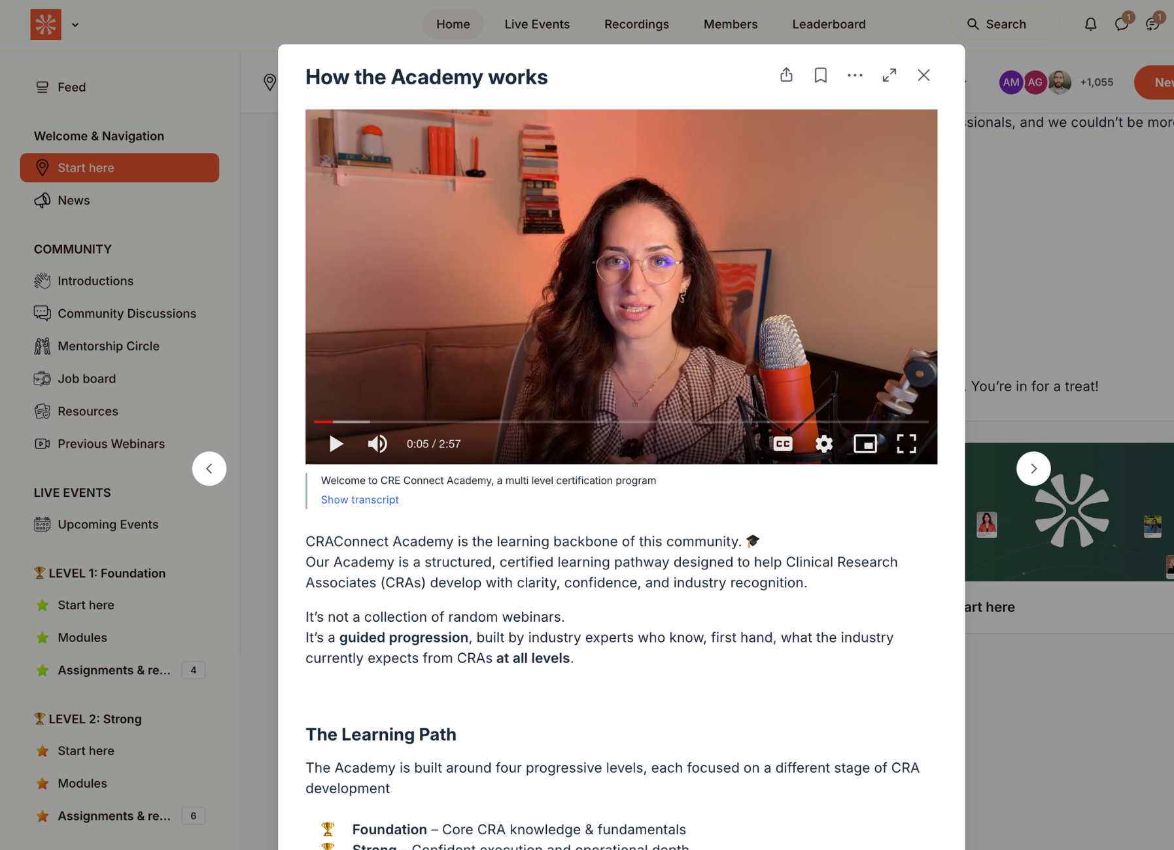The width and height of the screenshot is (1174, 850).
Task: Open the three-dot more options menu
Action: [855, 75]
